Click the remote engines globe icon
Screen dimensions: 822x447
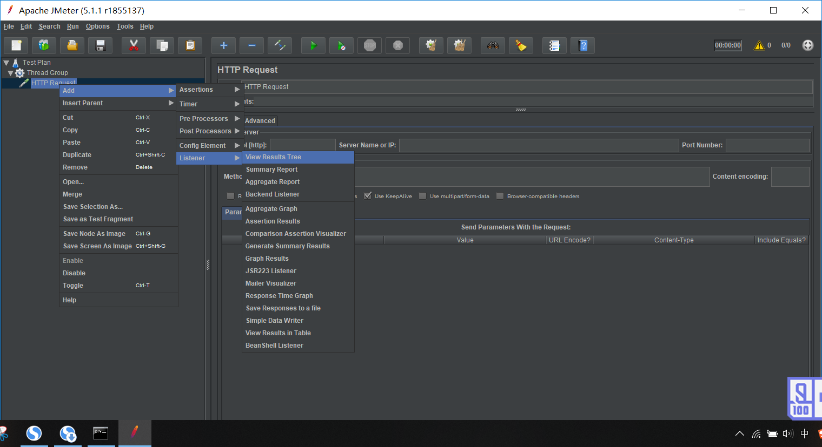[807, 45]
